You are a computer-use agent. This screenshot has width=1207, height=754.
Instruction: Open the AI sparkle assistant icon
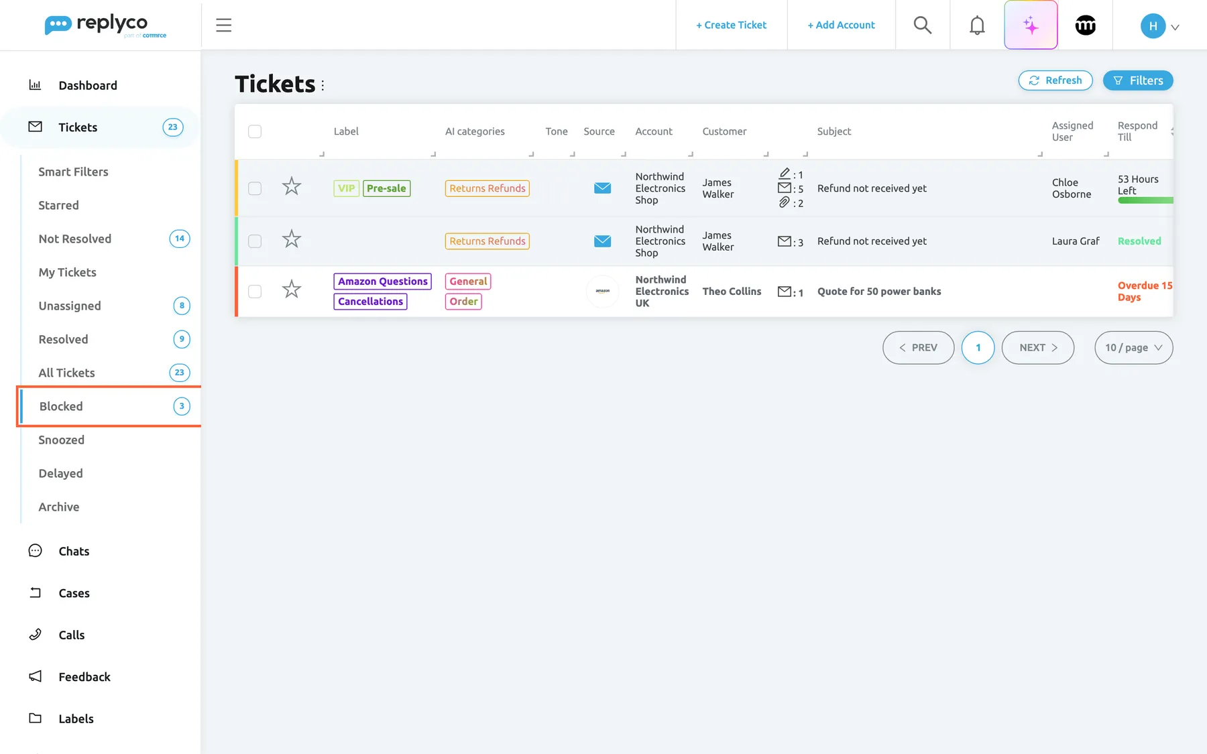[1031, 25]
